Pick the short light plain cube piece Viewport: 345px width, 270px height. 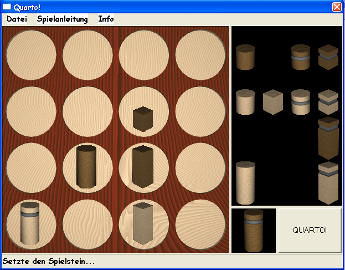(273, 102)
